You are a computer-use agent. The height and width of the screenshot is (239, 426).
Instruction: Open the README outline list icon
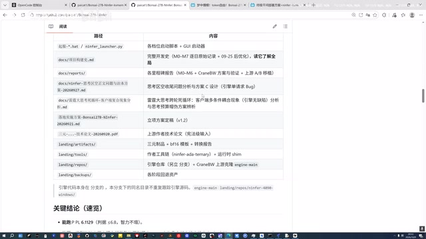[286, 27]
